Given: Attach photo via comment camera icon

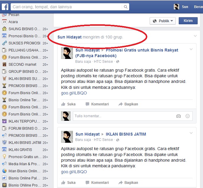Looking at the screenshot, I should [178, 116].
